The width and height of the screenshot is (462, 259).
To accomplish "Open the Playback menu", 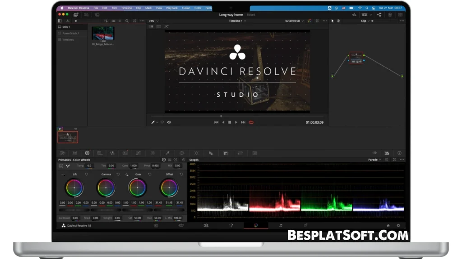I will click(172, 7).
